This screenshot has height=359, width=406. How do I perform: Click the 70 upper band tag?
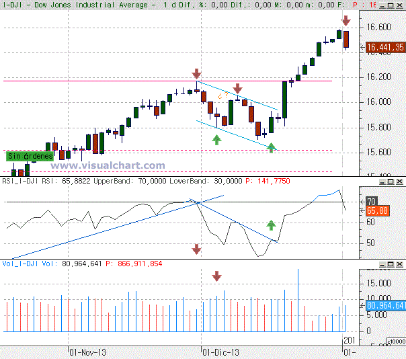pos(372,201)
